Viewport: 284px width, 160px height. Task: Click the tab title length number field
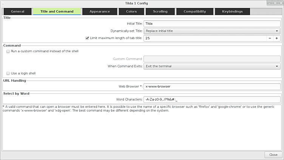205,38
